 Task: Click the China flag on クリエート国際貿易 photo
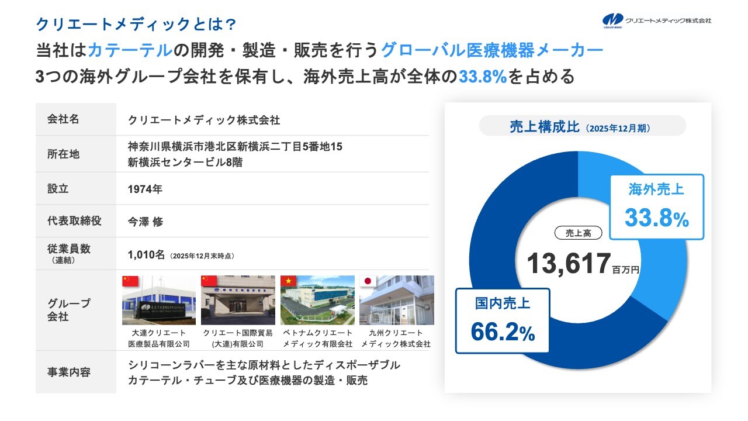tap(208, 281)
